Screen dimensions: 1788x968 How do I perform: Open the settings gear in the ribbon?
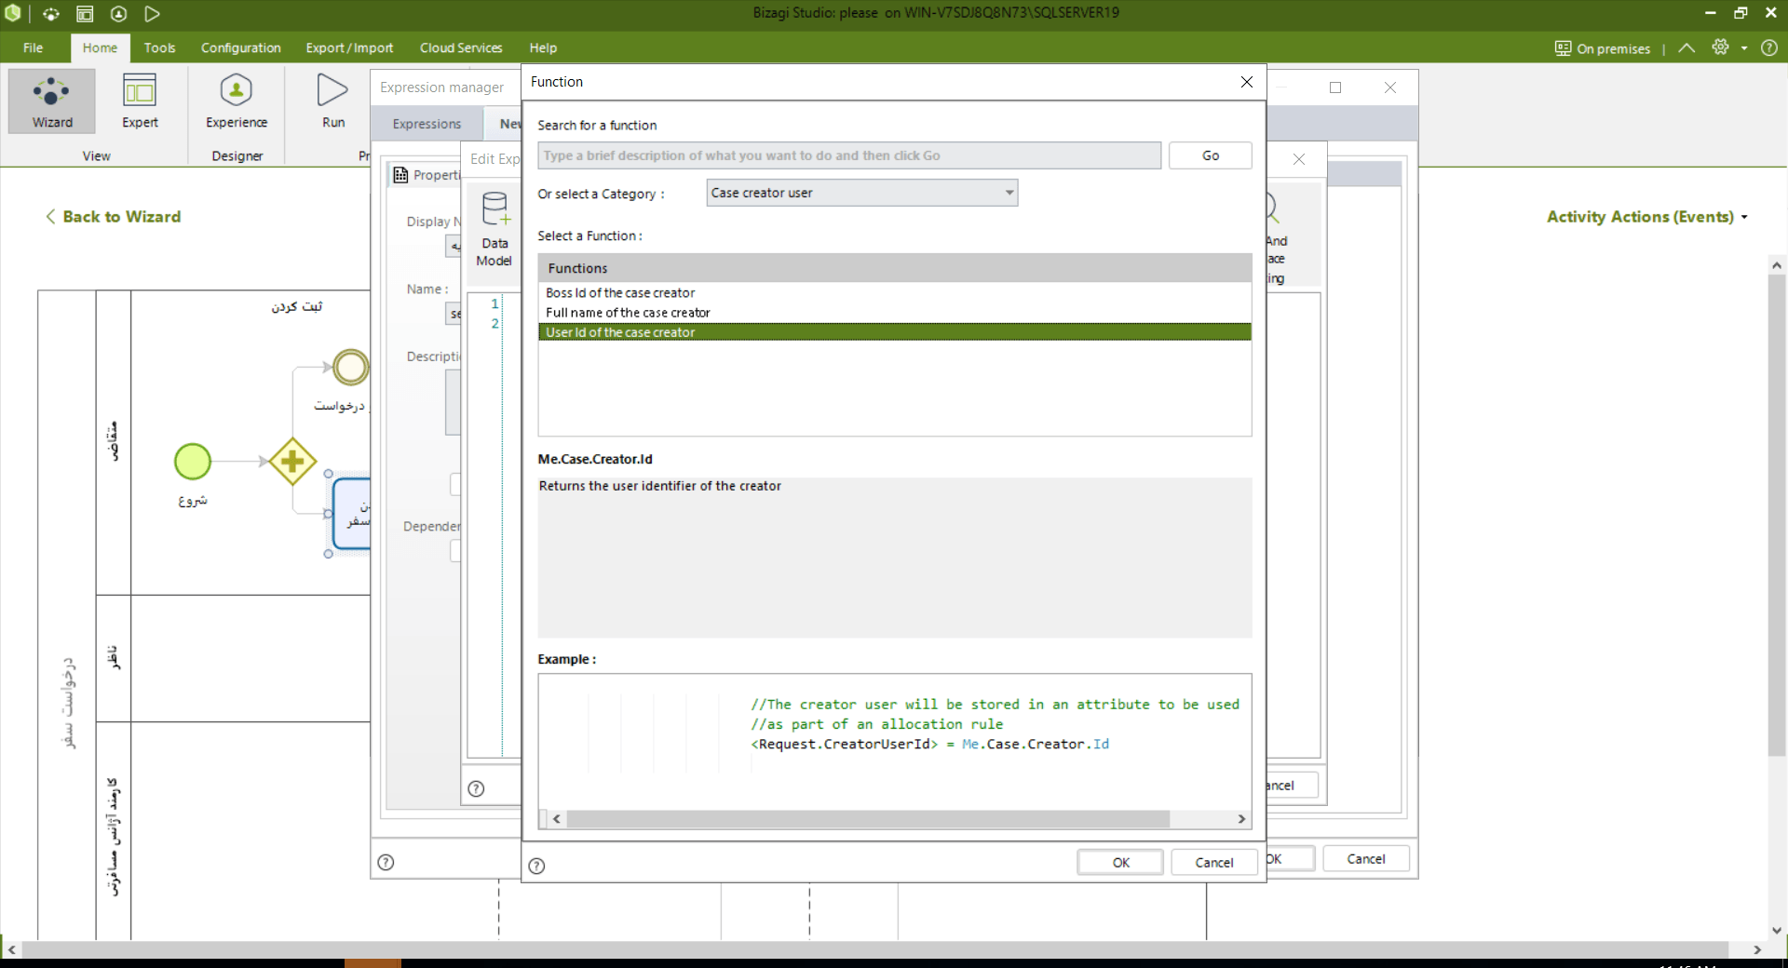coord(1720,47)
